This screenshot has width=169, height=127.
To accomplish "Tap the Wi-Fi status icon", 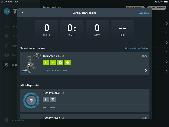I will coord(156,2).
